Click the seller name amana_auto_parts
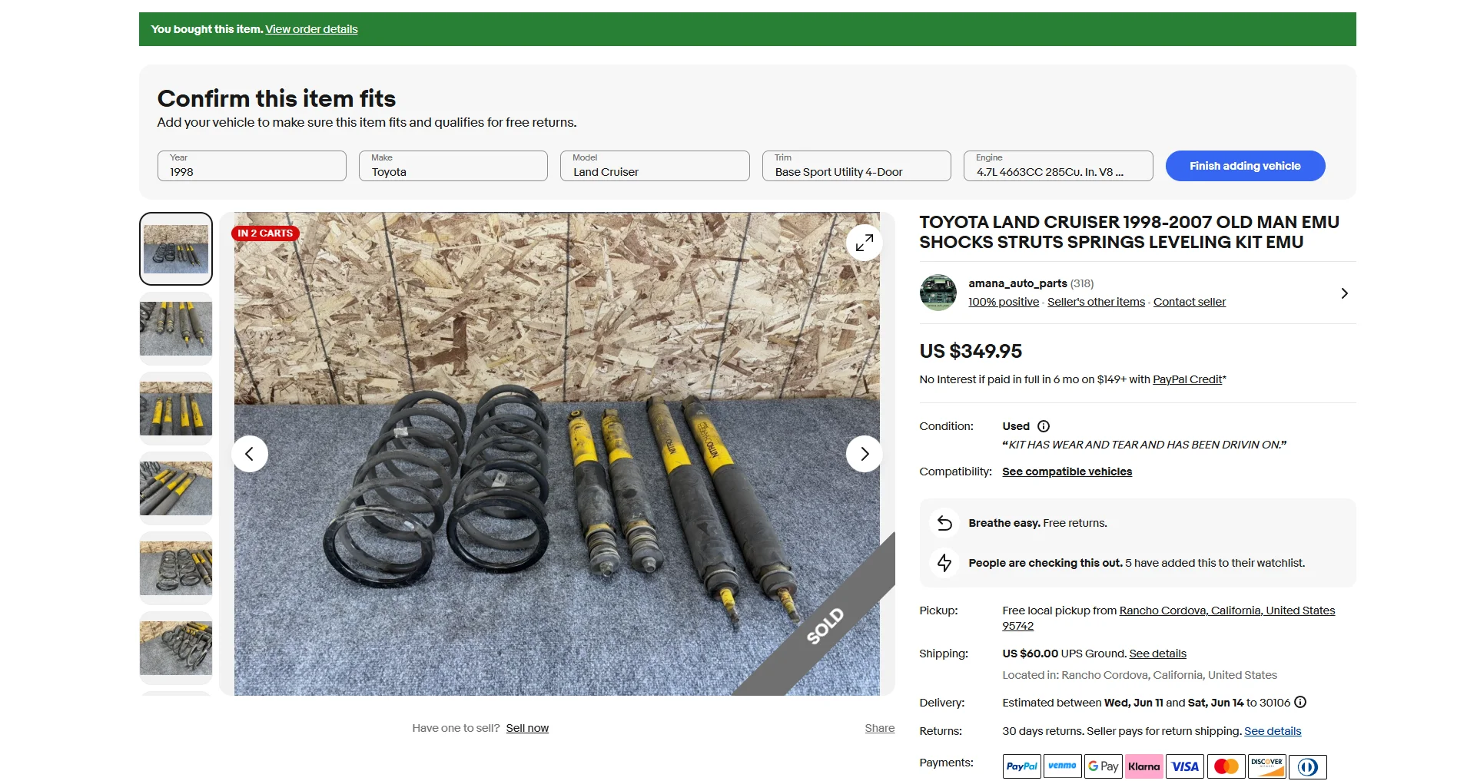The image size is (1477, 781). click(x=1017, y=283)
